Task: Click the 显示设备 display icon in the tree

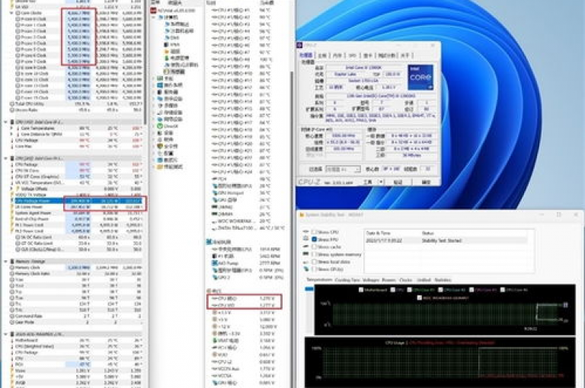Action: pyautogui.click(x=160, y=99)
